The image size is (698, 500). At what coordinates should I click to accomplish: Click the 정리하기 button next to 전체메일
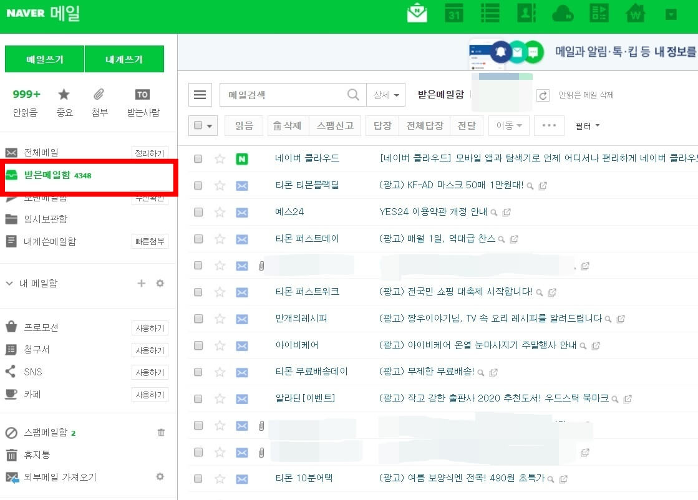click(x=150, y=153)
